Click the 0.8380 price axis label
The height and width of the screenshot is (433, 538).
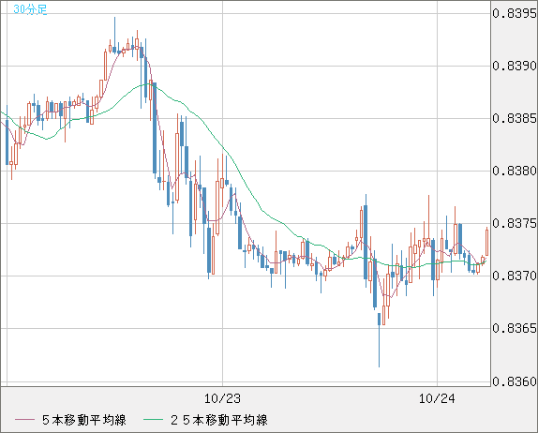point(515,171)
